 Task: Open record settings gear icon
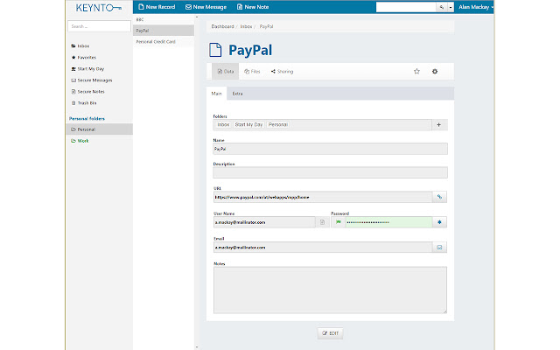[x=435, y=72]
